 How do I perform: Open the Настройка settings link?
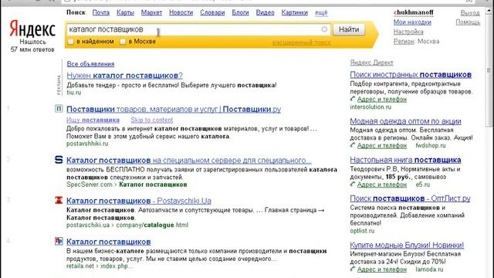408,32
